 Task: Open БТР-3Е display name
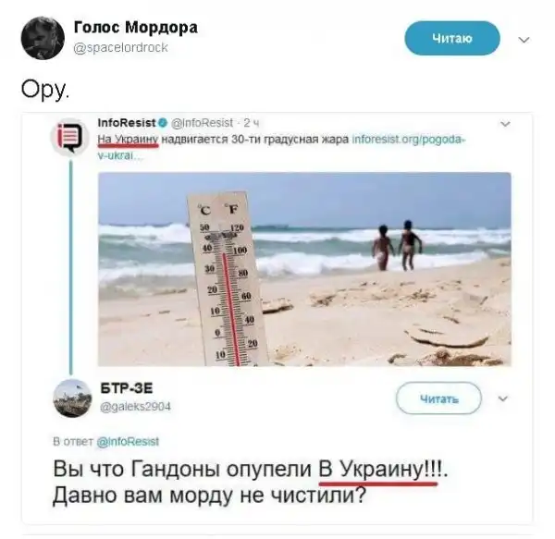(x=127, y=388)
